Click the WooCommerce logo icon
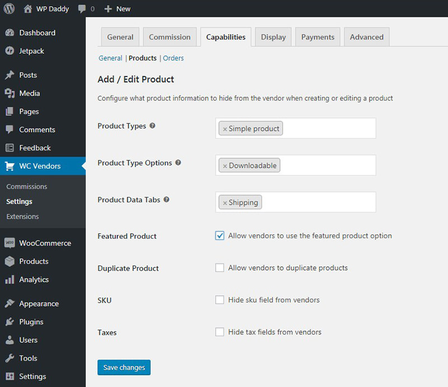 [x=10, y=243]
